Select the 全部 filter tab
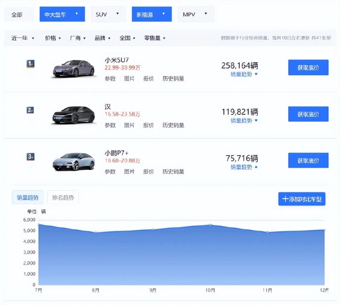Screen dimensions: 340x305 (18, 14)
